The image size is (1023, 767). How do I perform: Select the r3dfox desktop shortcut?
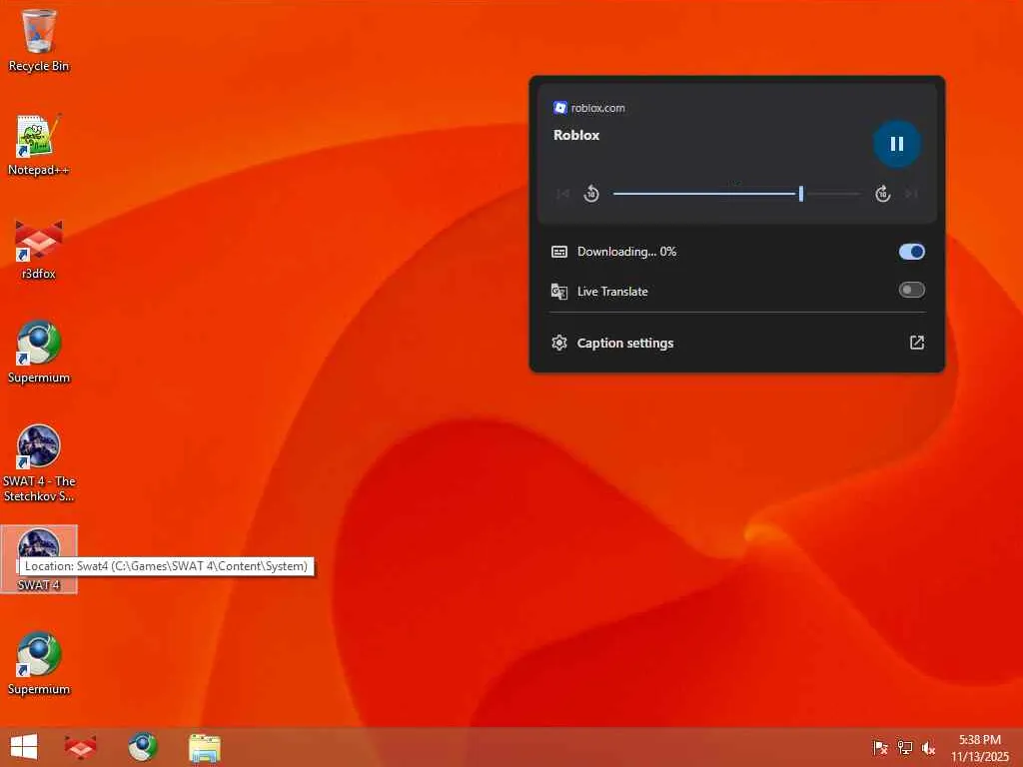click(x=39, y=249)
